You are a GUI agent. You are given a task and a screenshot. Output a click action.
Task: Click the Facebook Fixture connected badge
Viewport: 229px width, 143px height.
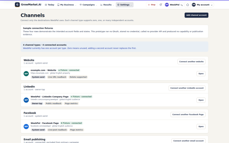pos(71,123)
